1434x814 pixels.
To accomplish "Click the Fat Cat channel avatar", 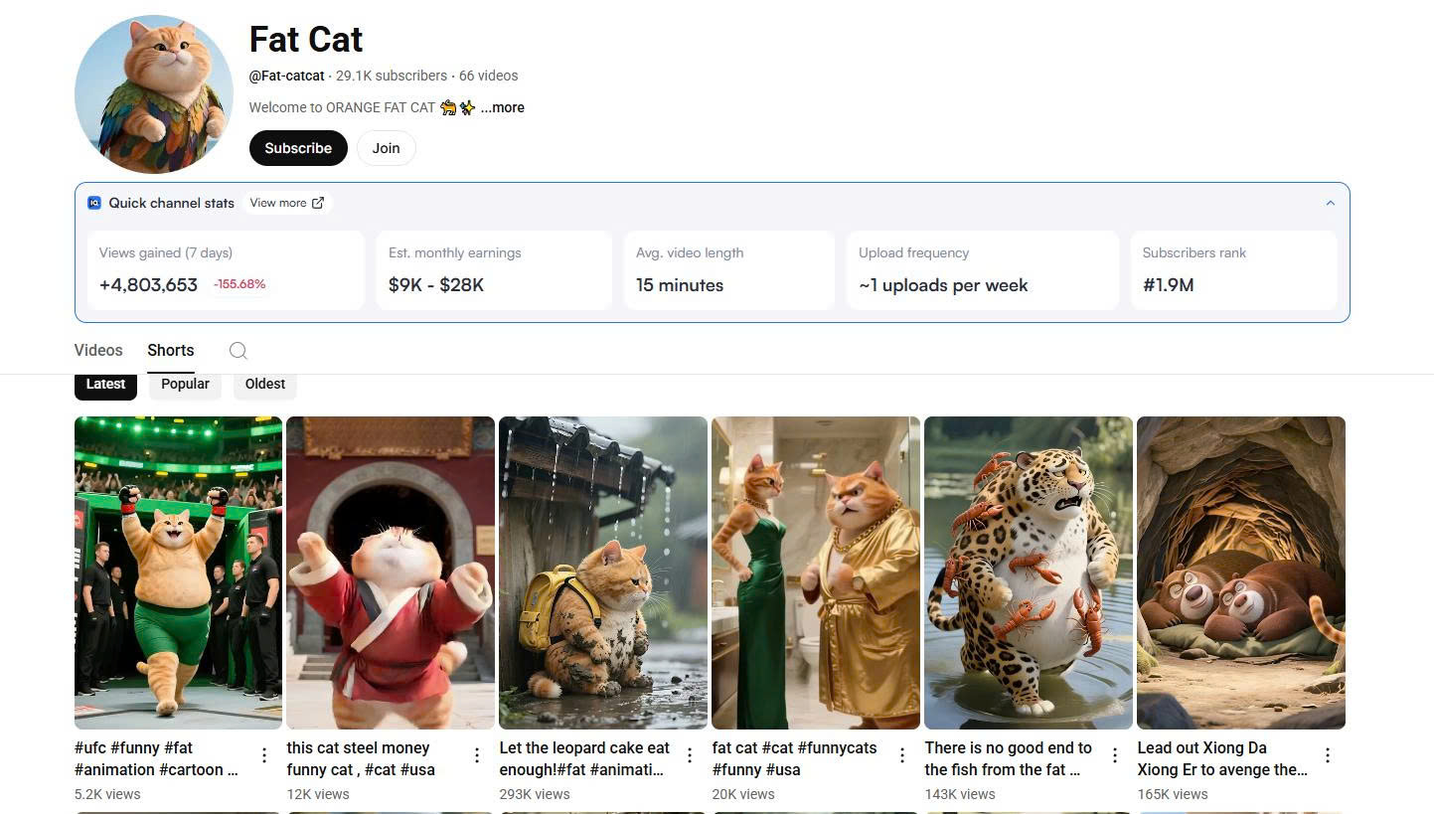I will point(154,94).
